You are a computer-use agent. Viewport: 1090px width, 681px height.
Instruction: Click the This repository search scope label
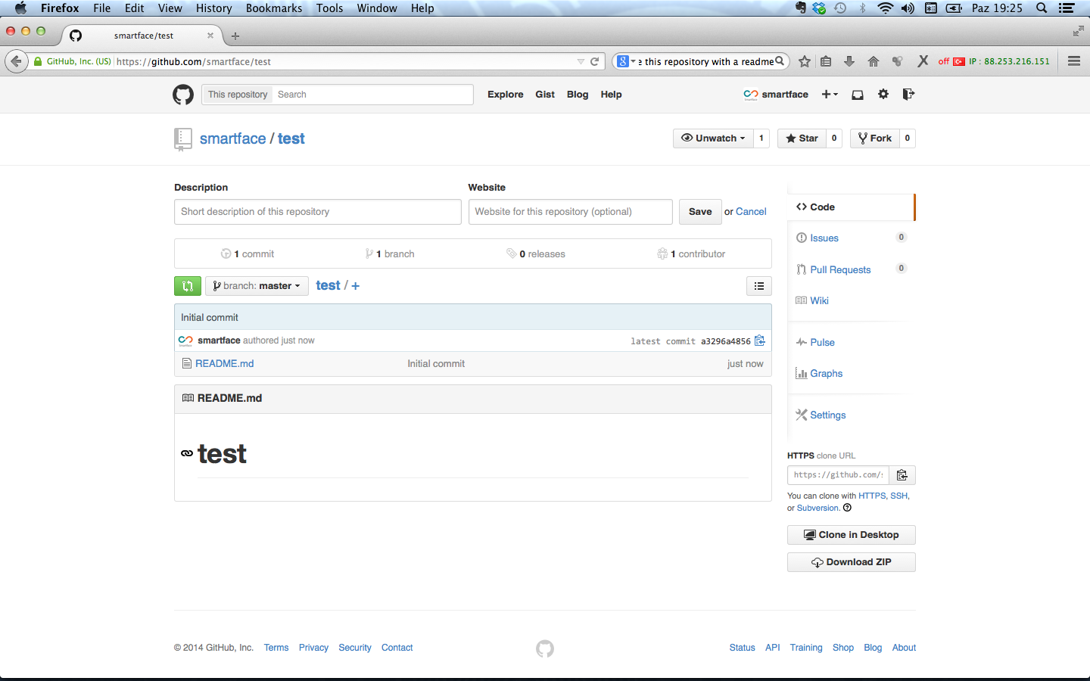pyautogui.click(x=238, y=95)
